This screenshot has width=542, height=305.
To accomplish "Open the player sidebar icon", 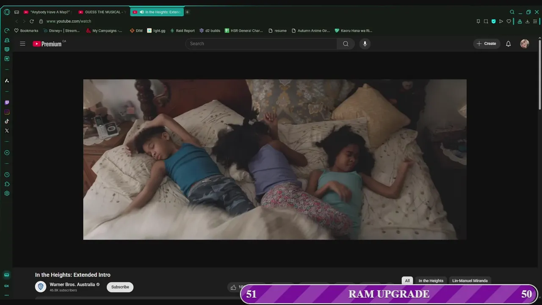I will [x=7, y=152].
